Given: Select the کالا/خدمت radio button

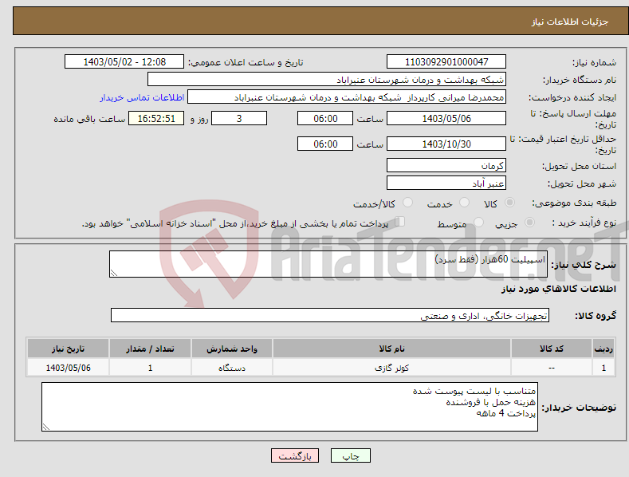Looking at the screenshot, I should 407,203.
